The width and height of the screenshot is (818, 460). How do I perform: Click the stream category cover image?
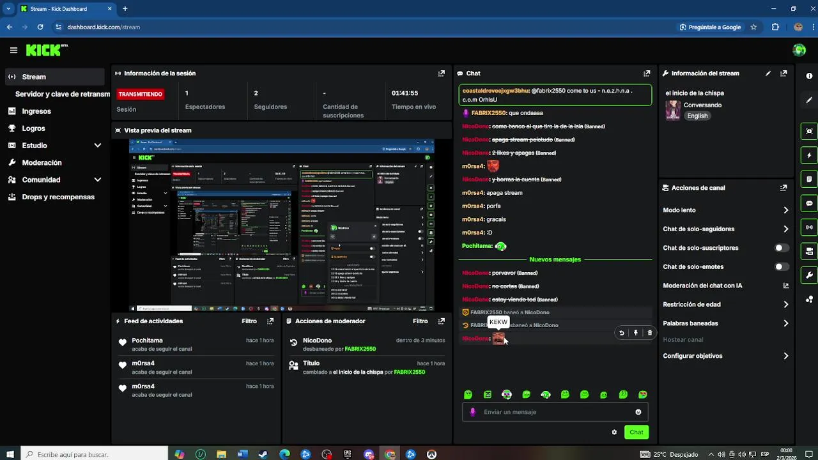tap(673, 111)
